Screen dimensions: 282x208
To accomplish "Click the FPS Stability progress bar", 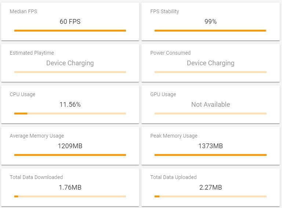I will click(210, 31).
